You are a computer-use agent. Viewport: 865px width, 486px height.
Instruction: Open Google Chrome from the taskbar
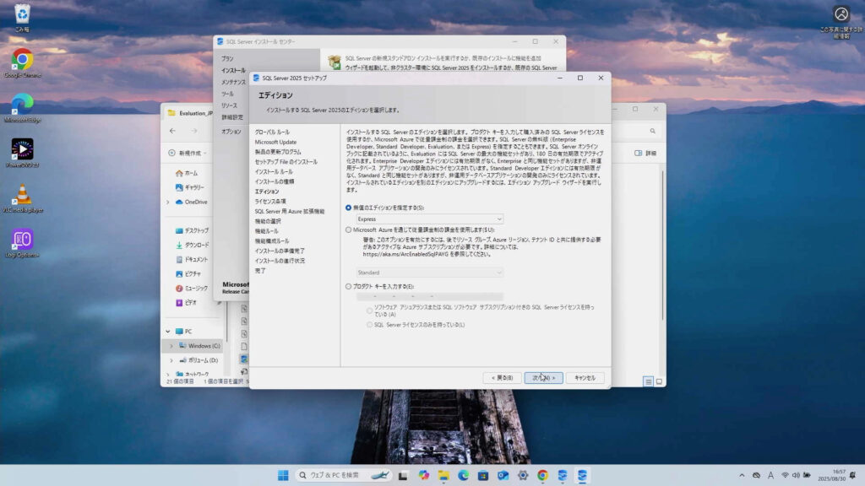543,476
